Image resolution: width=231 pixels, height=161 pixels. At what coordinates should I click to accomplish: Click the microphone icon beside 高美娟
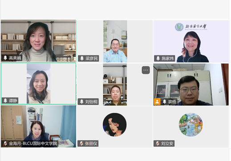(x=5, y=58)
